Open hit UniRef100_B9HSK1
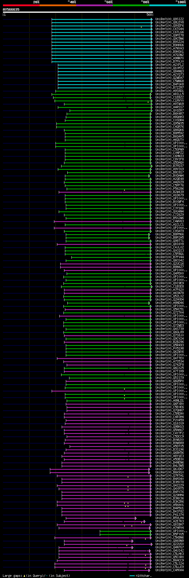 pos(170,52)
